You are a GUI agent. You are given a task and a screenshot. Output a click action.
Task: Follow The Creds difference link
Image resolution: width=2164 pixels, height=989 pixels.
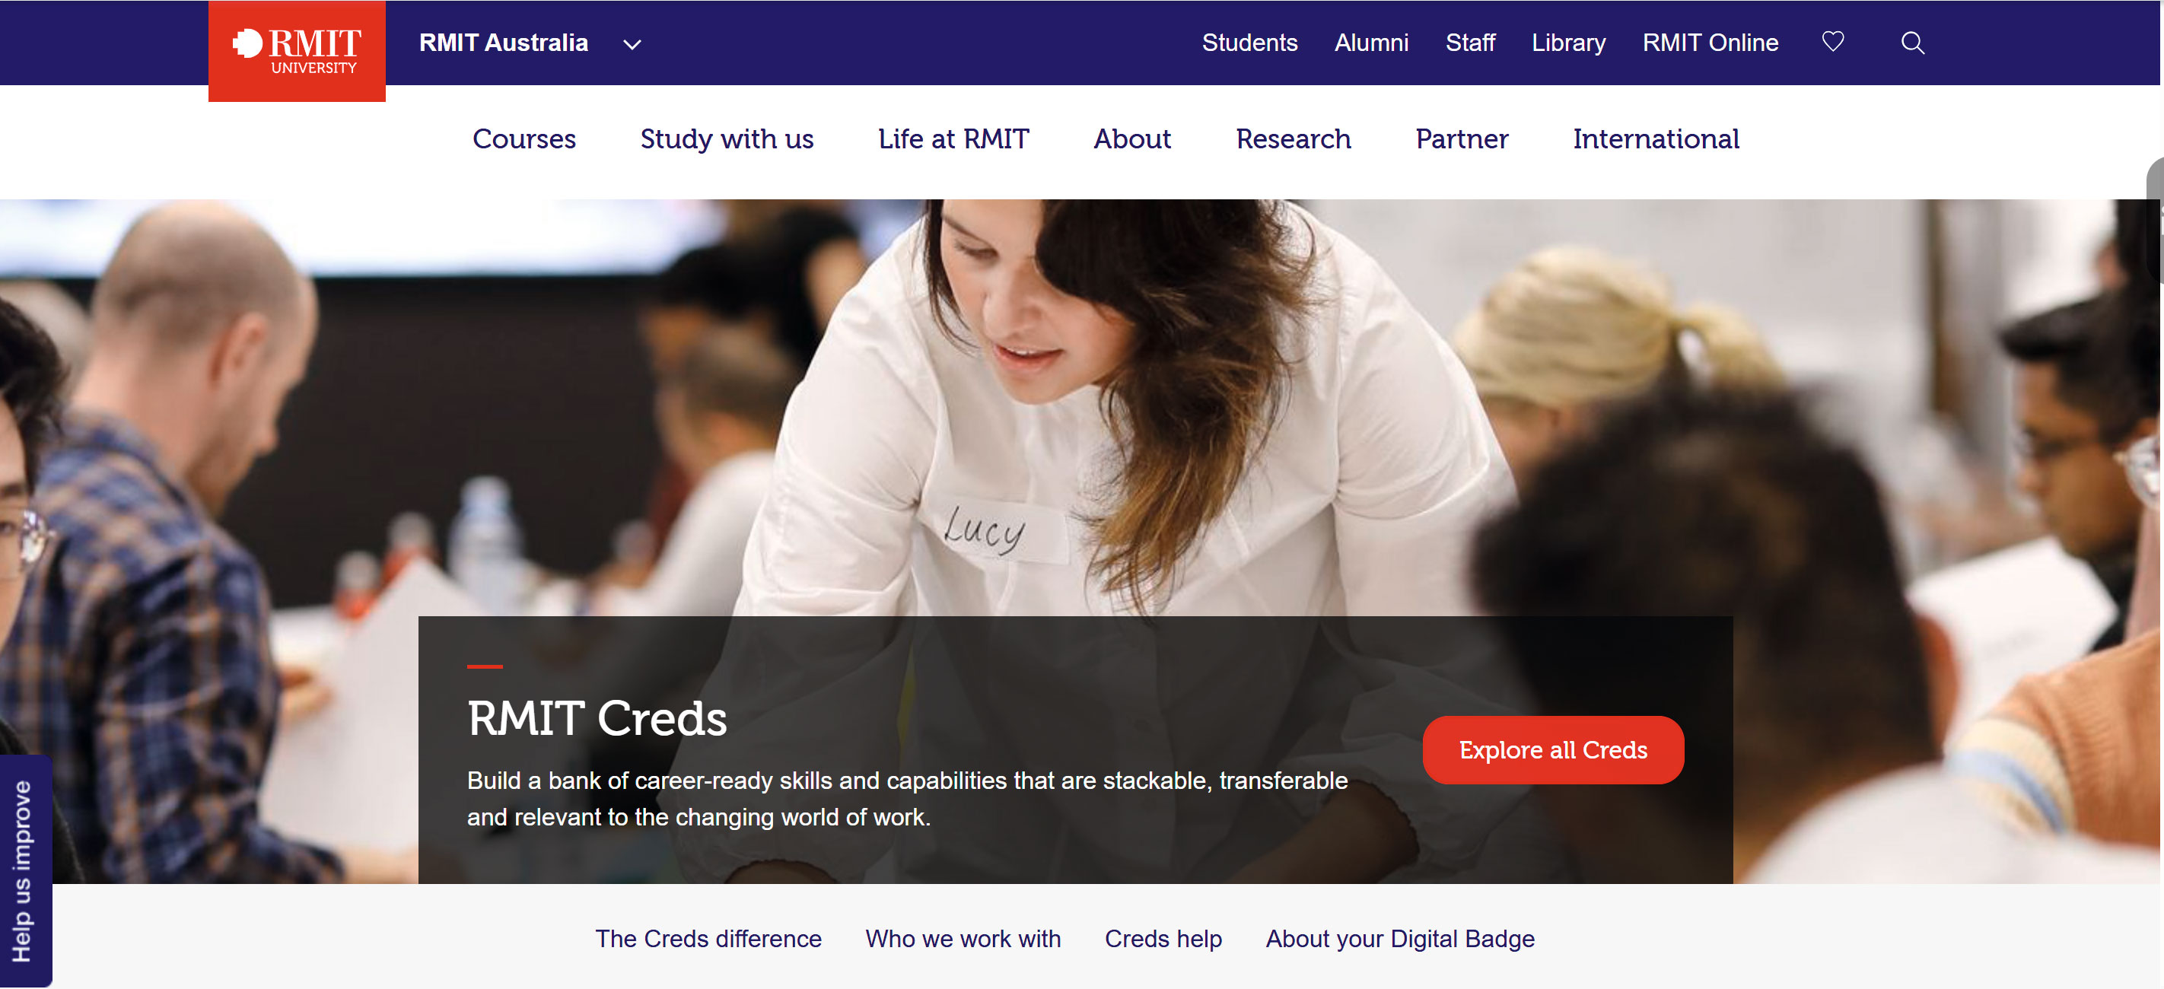708,939
